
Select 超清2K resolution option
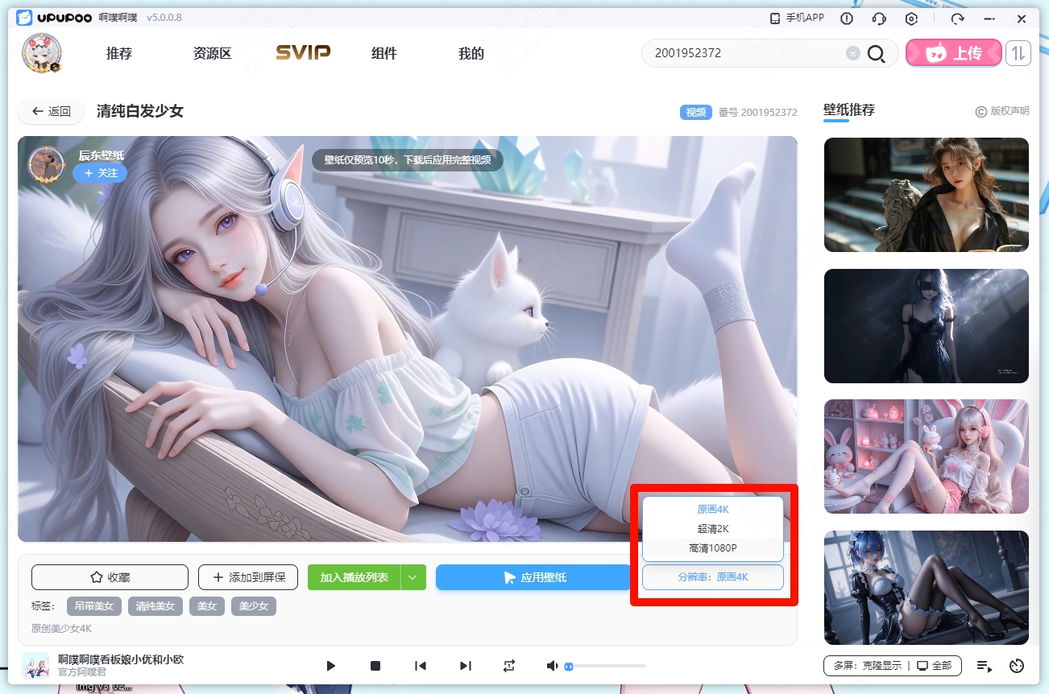(x=712, y=529)
